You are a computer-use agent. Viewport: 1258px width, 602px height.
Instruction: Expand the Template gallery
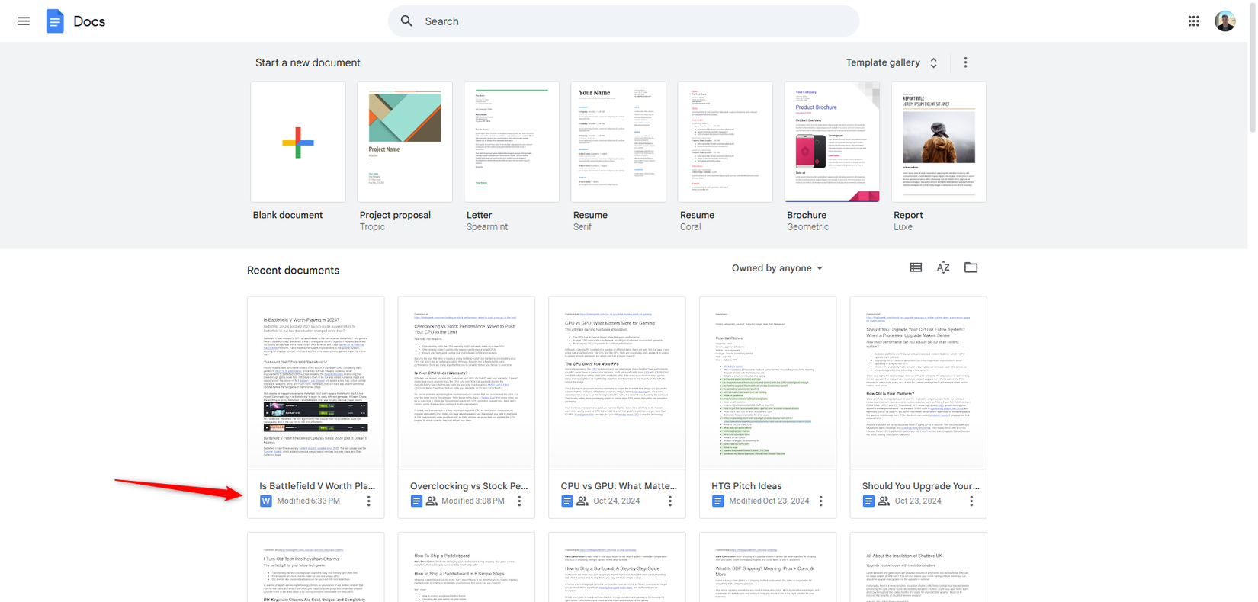891,62
